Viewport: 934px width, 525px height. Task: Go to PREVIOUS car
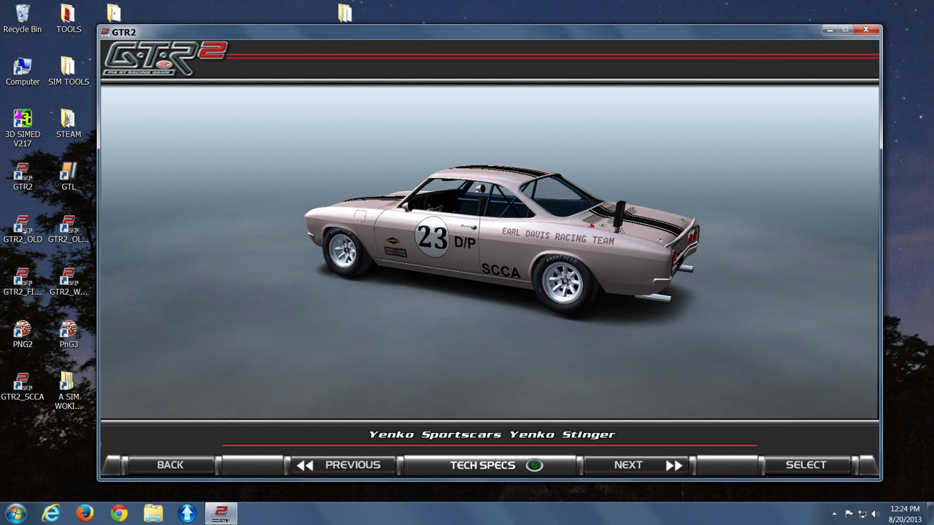point(342,465)
